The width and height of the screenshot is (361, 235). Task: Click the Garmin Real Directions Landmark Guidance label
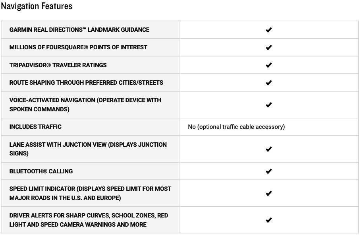coord(79,30)
